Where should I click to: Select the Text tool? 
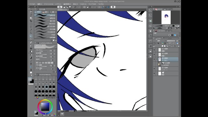(x=31, y=70)
